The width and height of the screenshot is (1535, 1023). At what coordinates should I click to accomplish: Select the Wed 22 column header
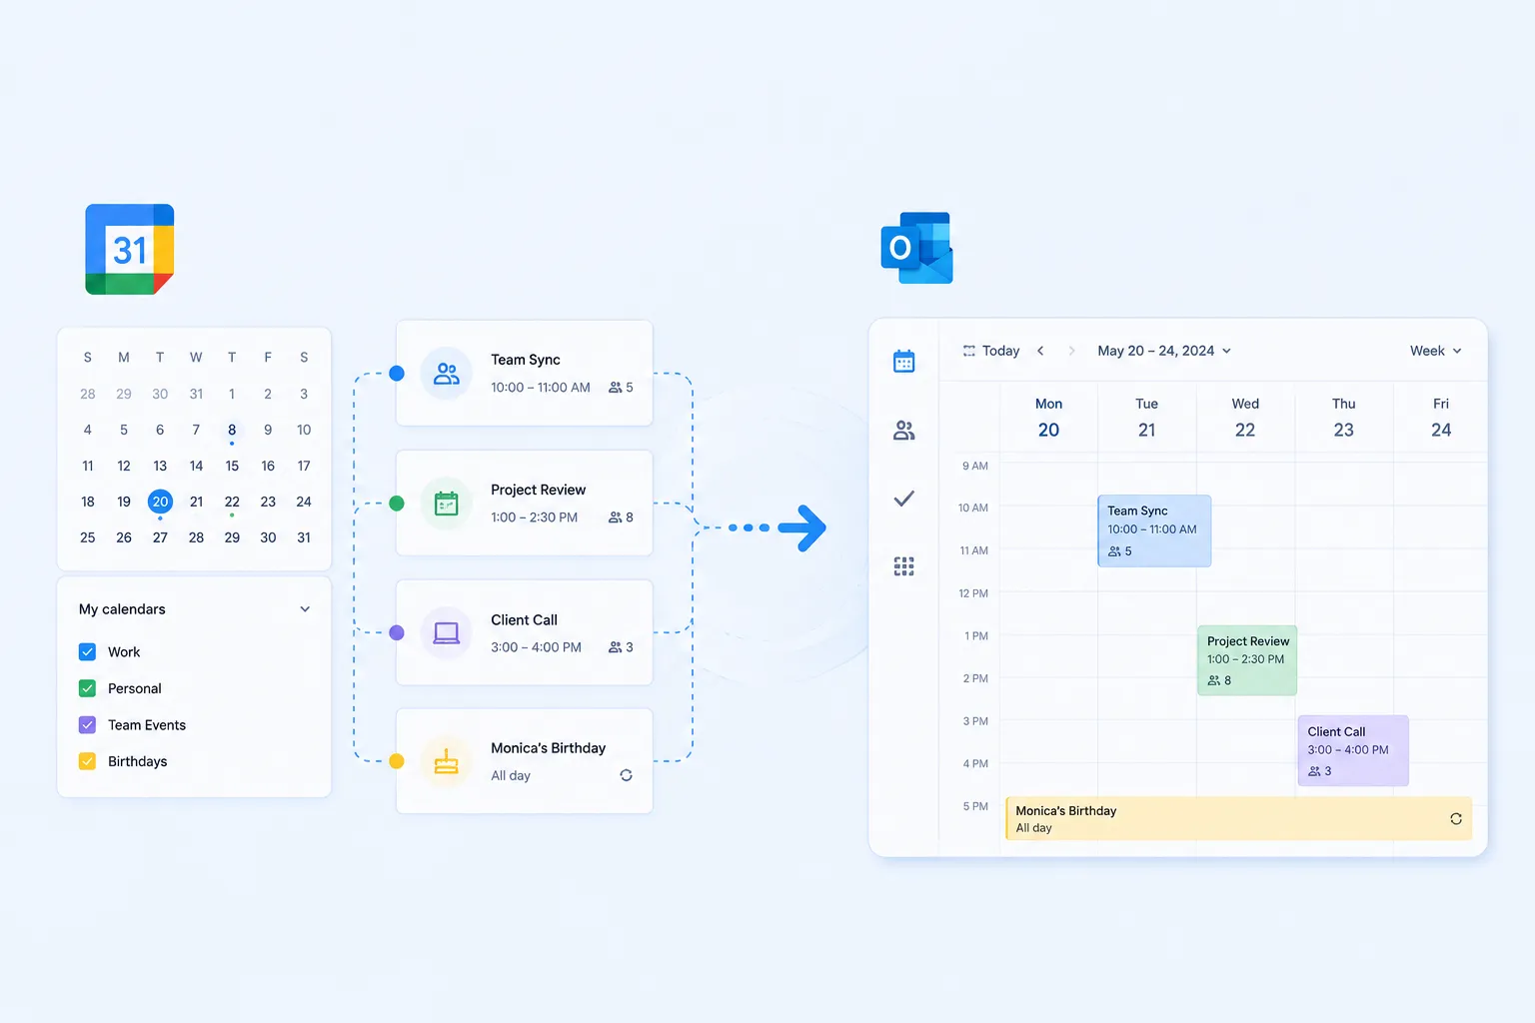coord(1245,418)
